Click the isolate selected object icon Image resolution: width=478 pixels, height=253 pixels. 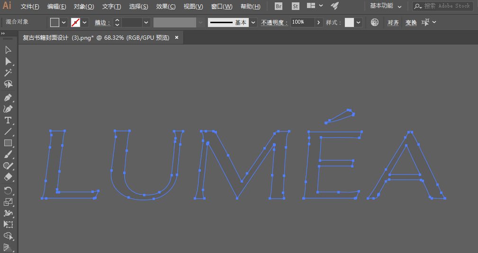pos(425,22)
